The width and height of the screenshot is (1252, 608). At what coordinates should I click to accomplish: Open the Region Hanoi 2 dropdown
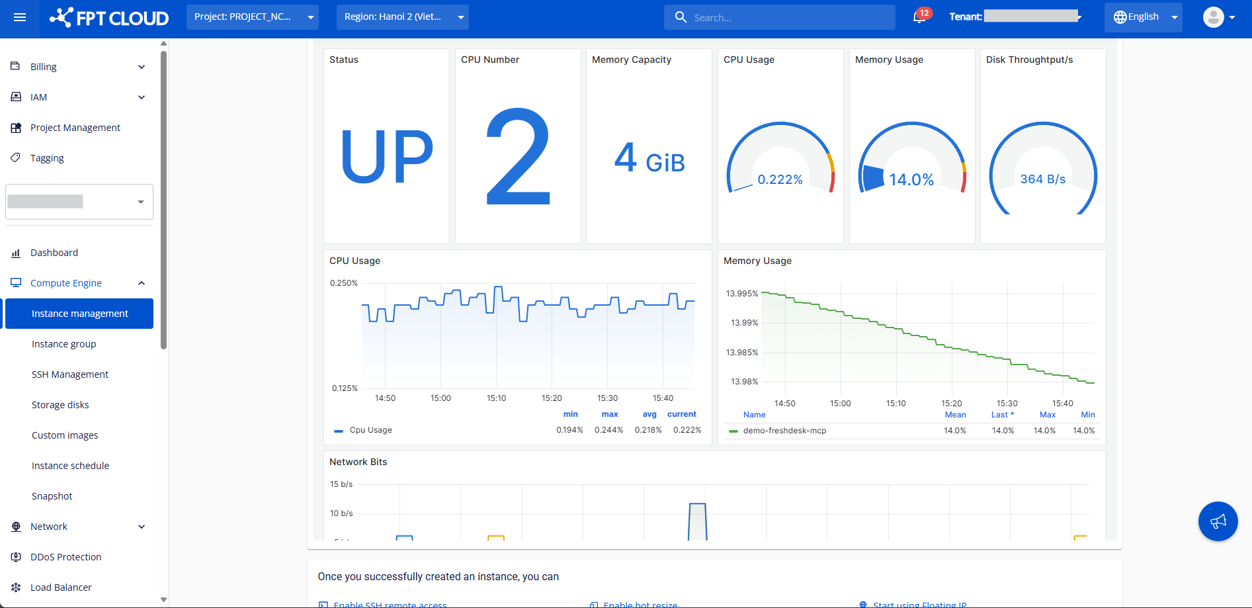click(x=402, y=17)
